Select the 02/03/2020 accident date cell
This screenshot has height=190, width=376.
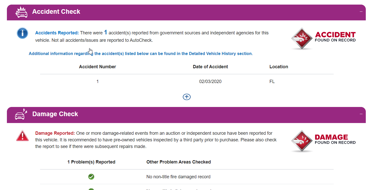coord(210,82)
